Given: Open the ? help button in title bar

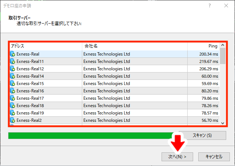Looking at the screenshot, I should pos(210,6).
